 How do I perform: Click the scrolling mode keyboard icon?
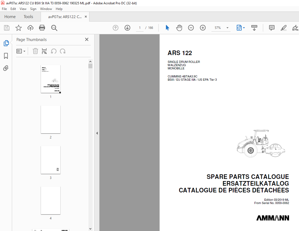pos(254,28)
